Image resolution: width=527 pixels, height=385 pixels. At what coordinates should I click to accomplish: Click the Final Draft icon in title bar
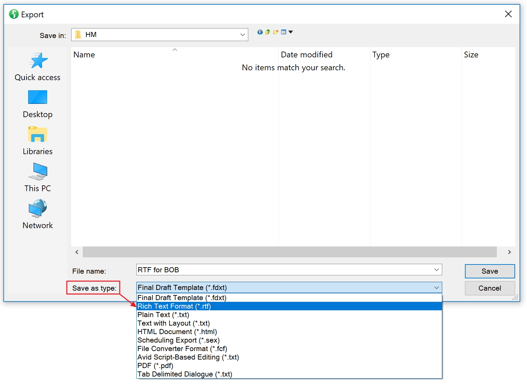(14, 14)
